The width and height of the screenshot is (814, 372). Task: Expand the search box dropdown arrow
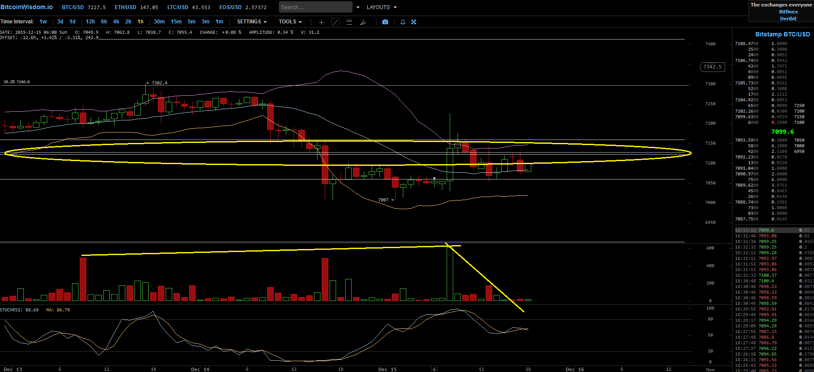358,7
